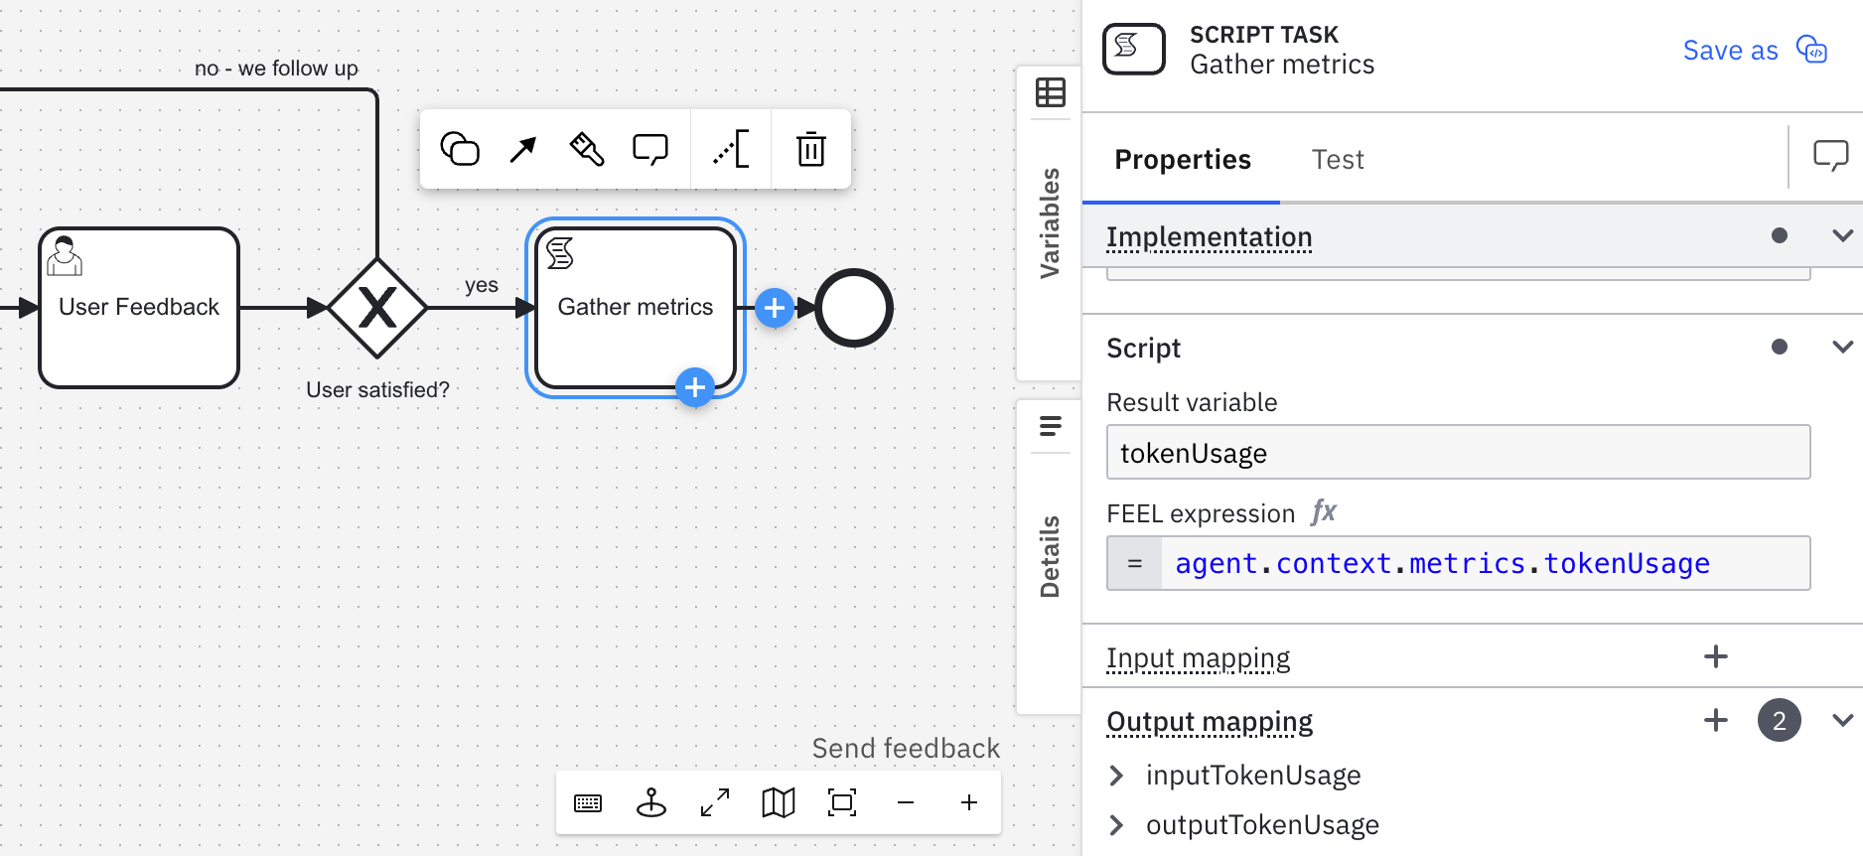Enter fullscreen with the expand arrows icon
The height and width of the screenshot is (856, 1863).
(715, 802)
